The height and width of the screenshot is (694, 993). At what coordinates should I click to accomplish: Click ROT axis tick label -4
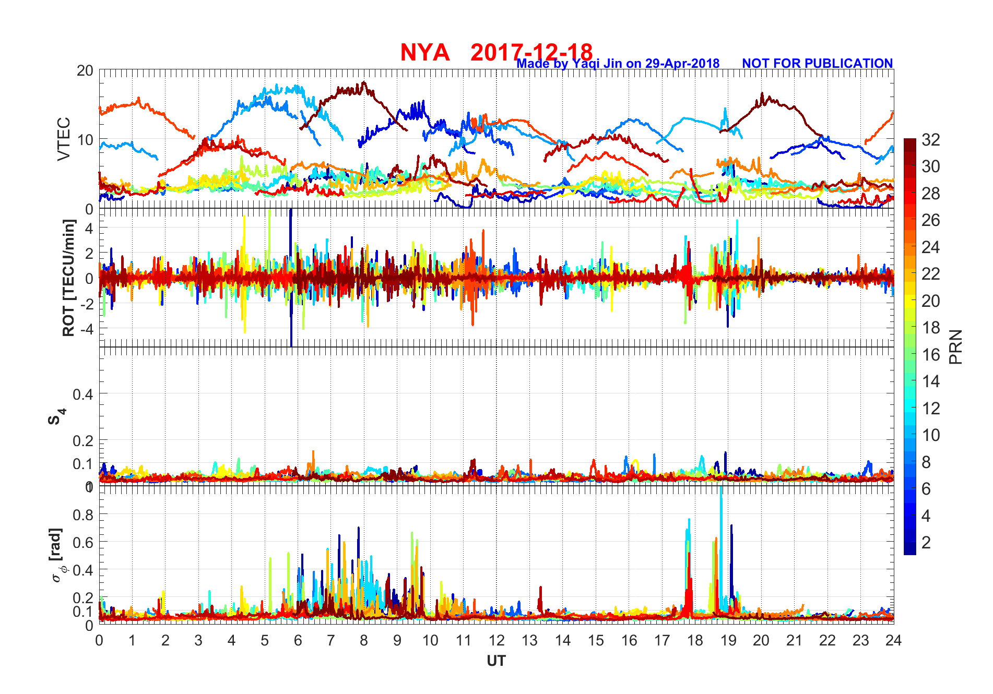pyautogui.click(x=87, y=329)
